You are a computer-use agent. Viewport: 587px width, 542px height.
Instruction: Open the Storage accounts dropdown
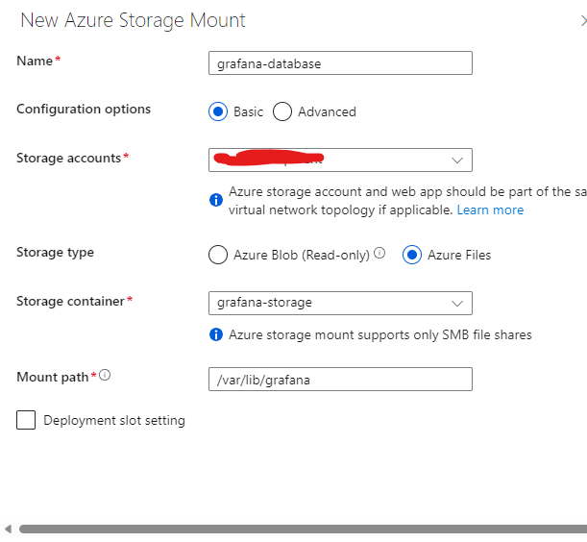[340, 160]
